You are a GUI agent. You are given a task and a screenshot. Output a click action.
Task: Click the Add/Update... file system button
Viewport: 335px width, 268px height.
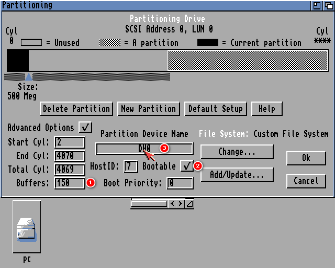click(237, 175)
